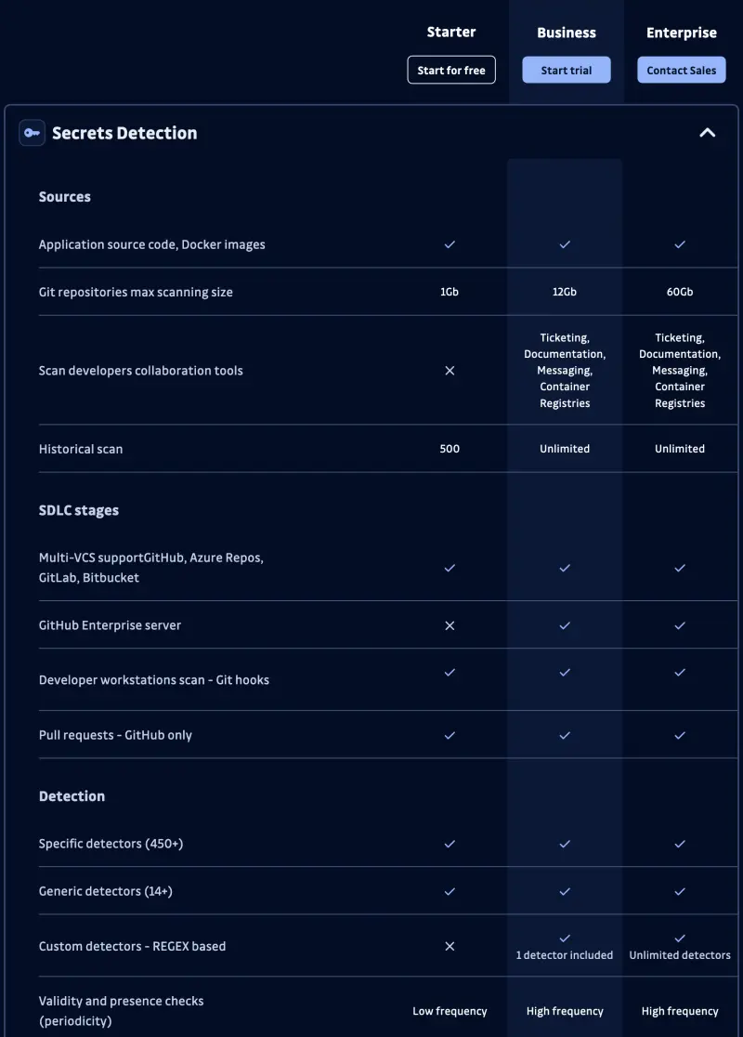
Task: Click the X for Starter custom detectors
Action: [x=450, y=944]
